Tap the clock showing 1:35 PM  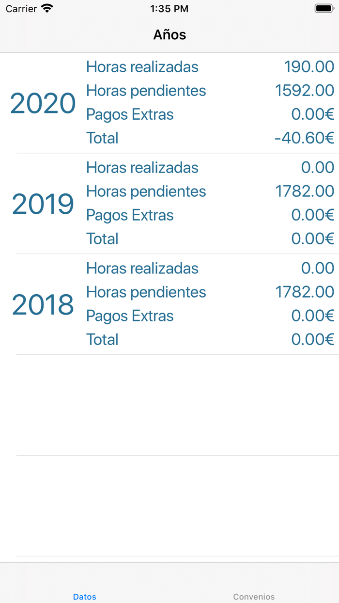pos(169,8)
